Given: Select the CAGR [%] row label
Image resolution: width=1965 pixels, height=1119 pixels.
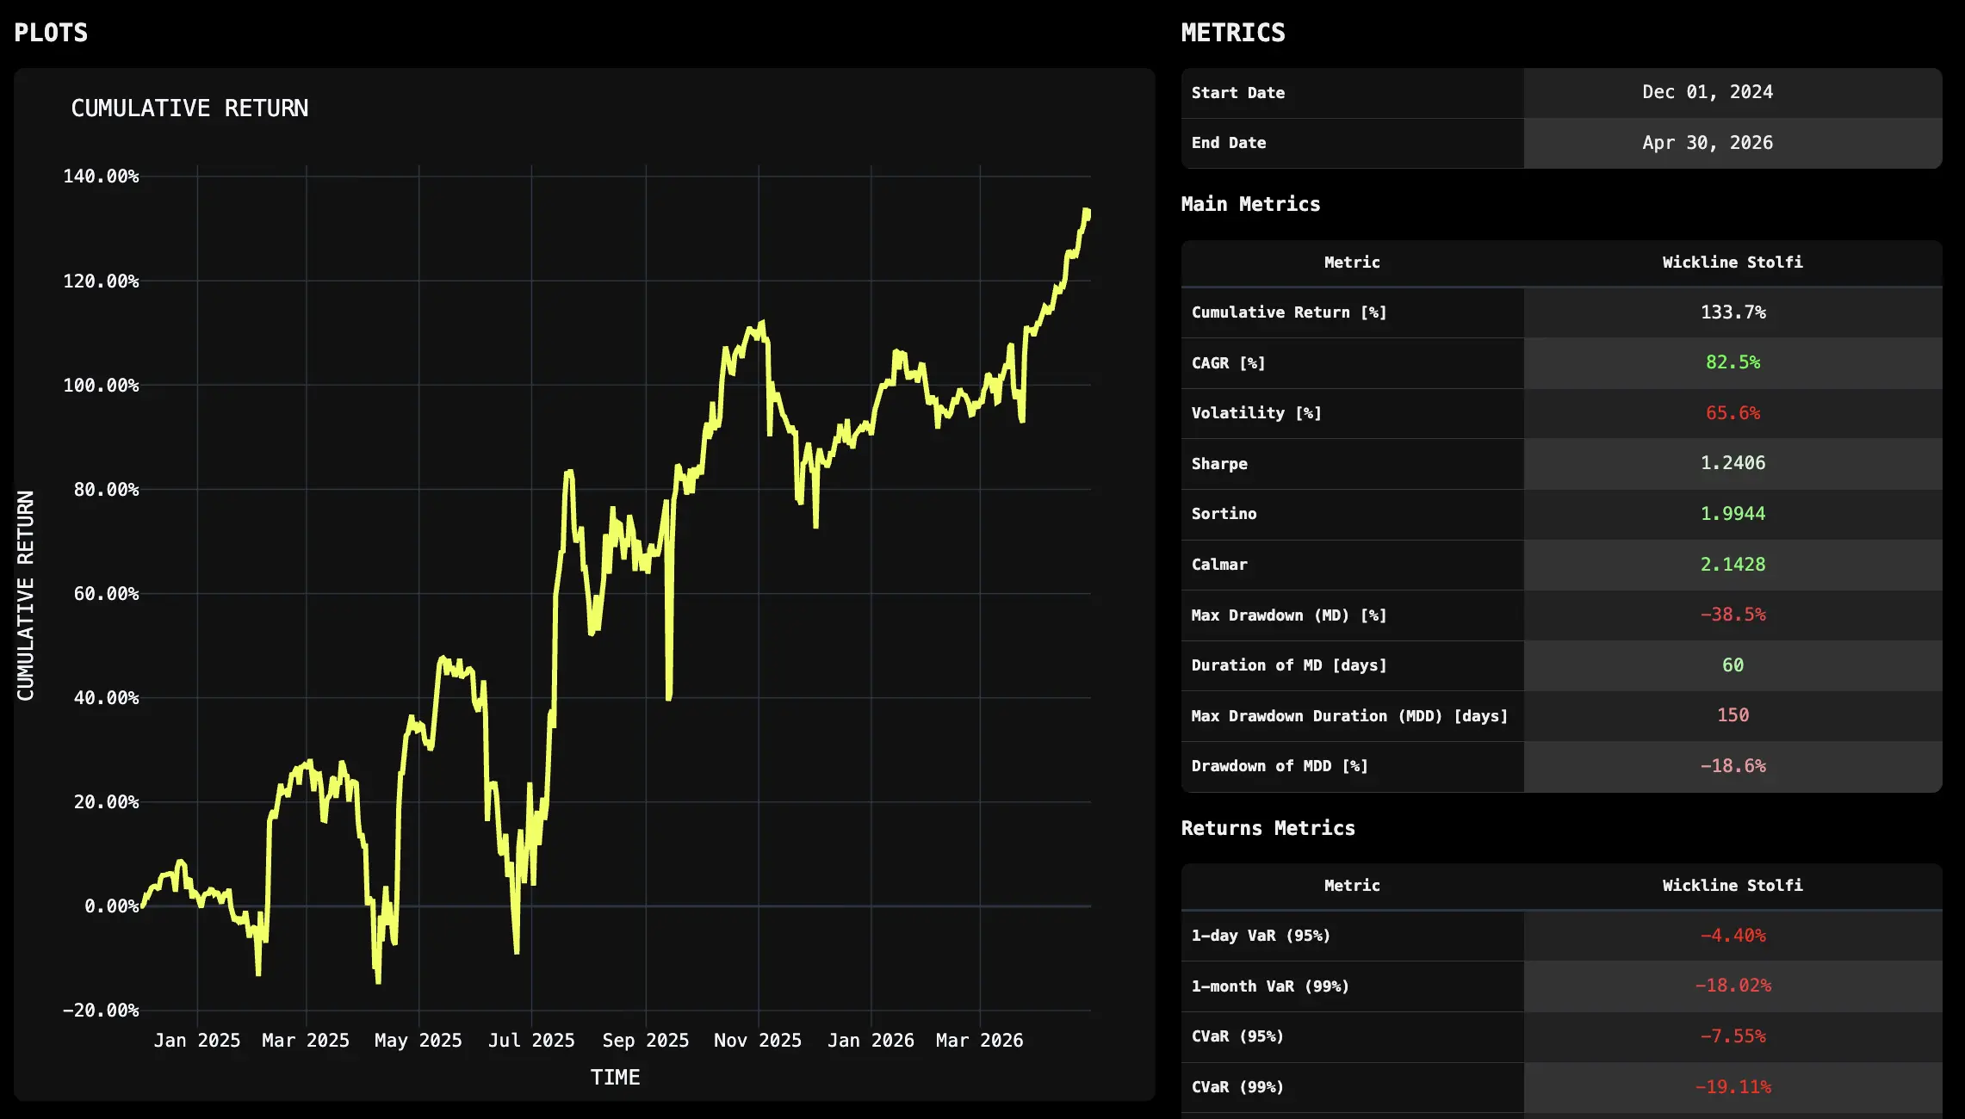Looking at the screenshot, I should pos(1229,363).
